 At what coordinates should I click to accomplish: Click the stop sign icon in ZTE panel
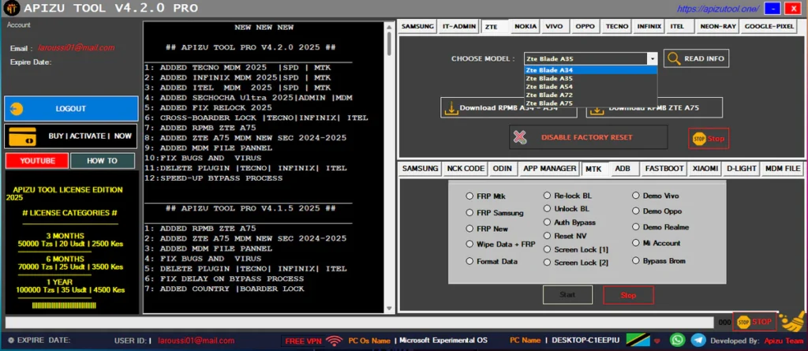point(699,139)
